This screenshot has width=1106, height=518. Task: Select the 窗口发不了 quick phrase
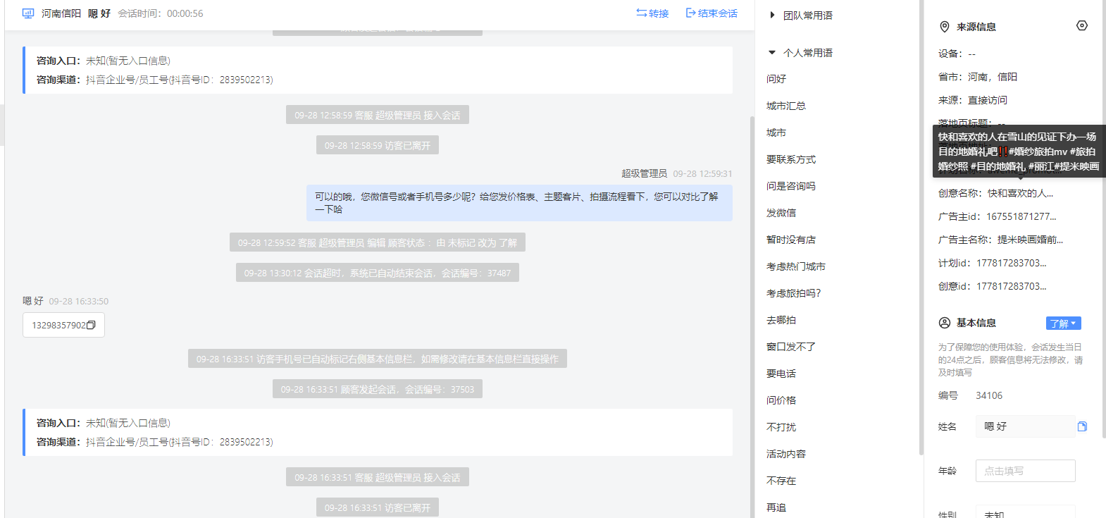[x=791, y=347]
